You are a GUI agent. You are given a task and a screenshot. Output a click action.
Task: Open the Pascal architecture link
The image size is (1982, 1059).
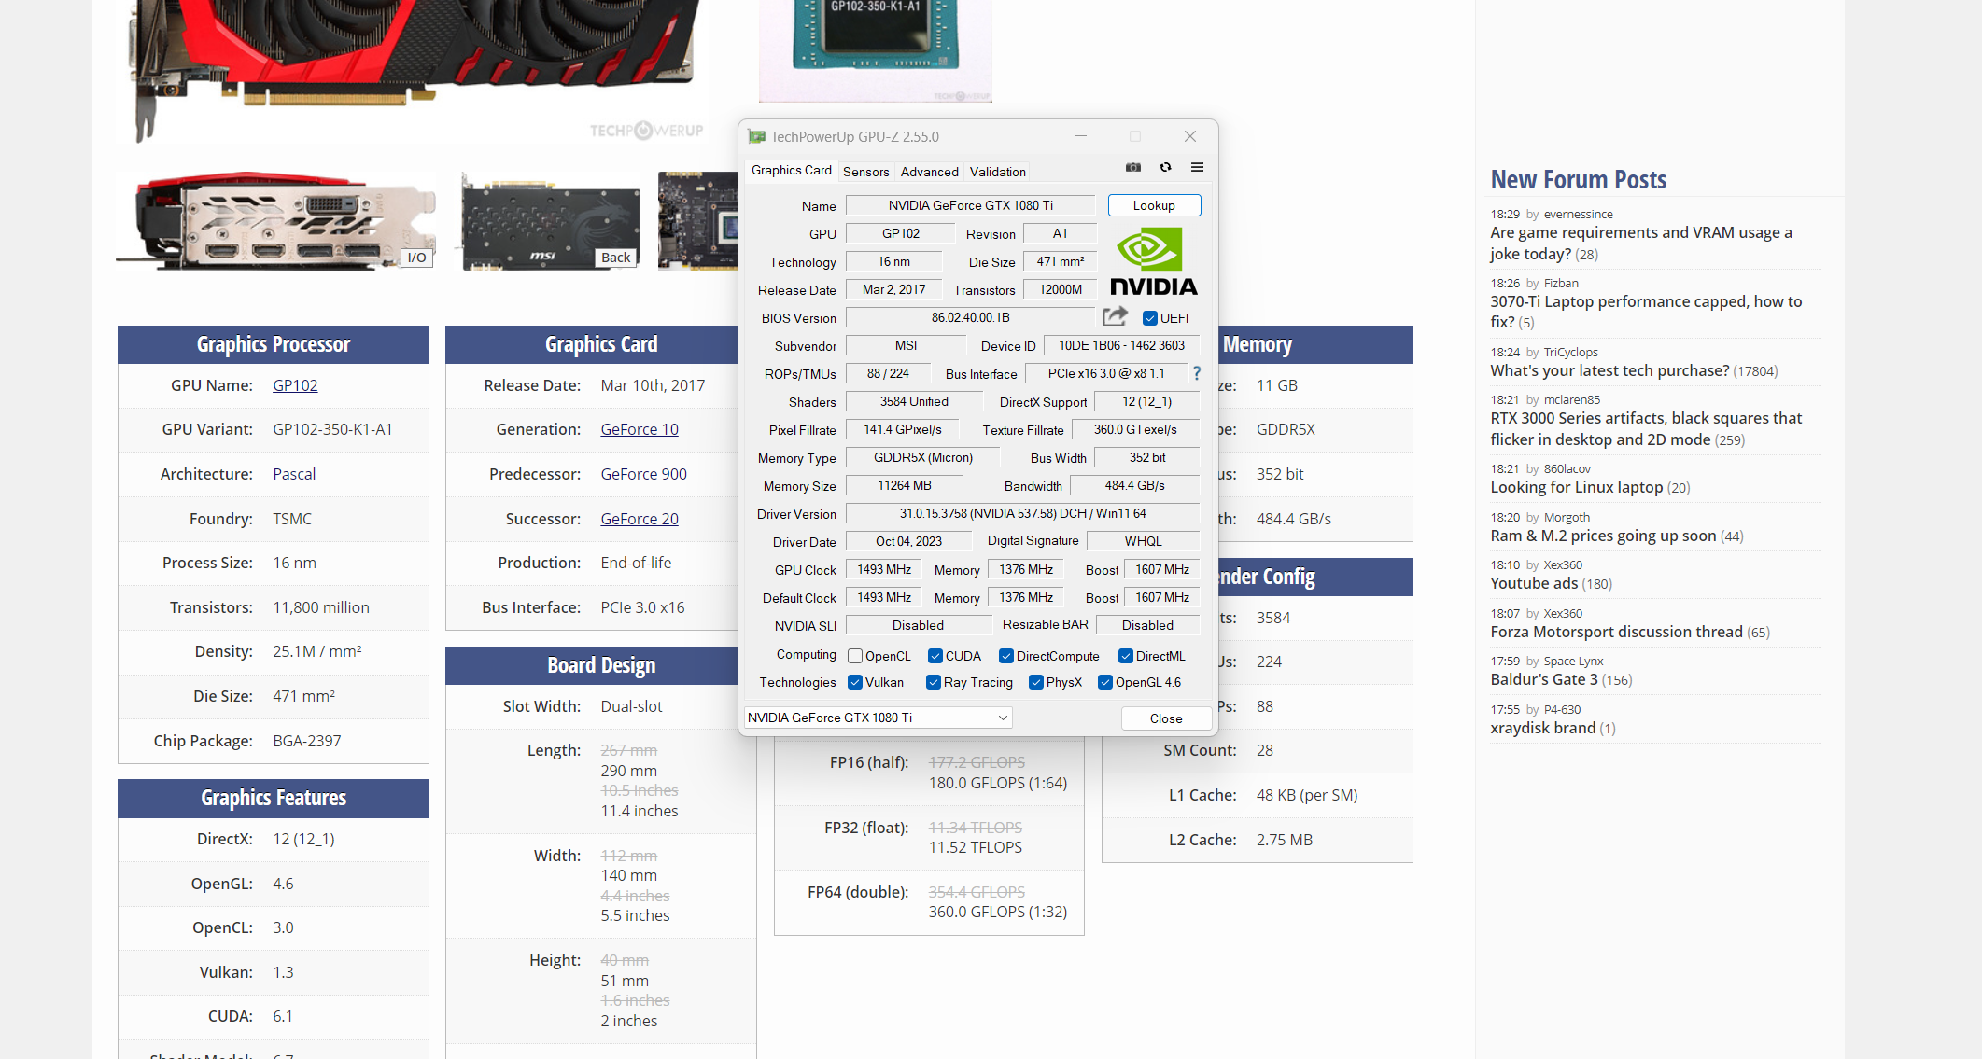pos(294,474)
